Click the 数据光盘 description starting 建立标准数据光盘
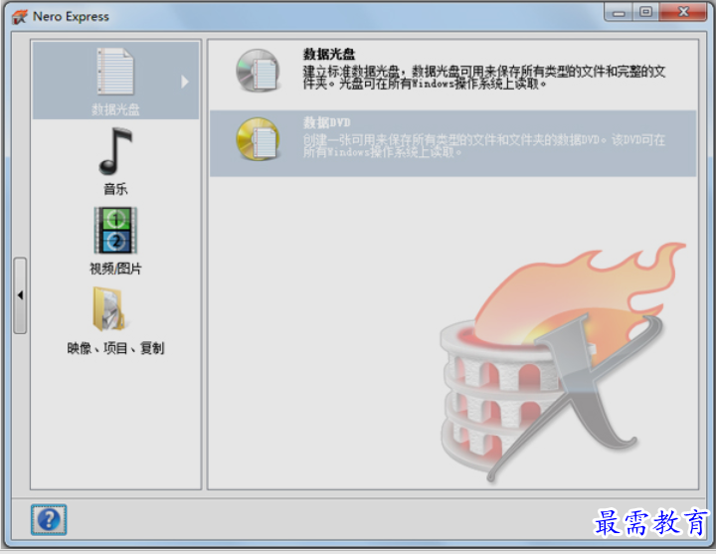Image resolution: width=716 pixels, height=554 pixels. point(484,78)
